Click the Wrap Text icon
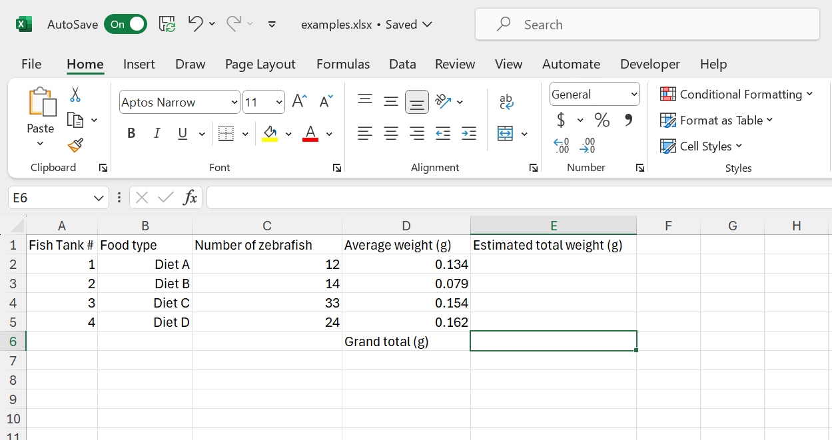 coord(506,101)
